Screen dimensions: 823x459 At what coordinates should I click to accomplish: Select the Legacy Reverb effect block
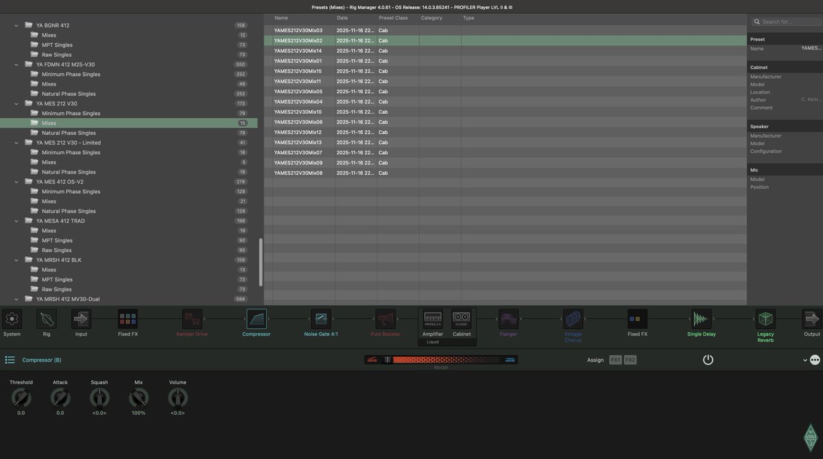click(765, 319)
